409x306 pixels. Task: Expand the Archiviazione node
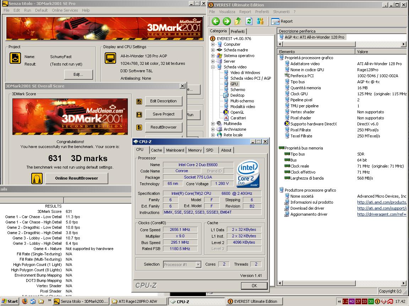[x=213, y=129]
